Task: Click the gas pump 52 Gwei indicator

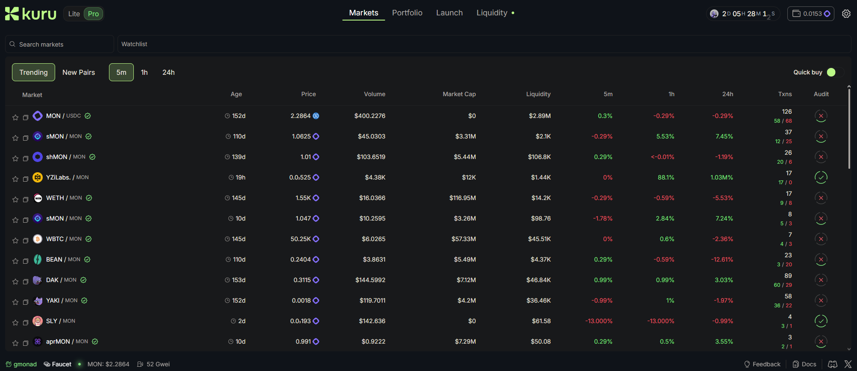Action: pyautogui.click(x=153, y=364)
